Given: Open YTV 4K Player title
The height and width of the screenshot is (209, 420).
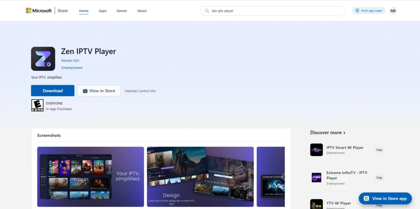Looking at the screenshot, I should point(338,203).
